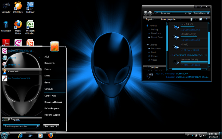
Task: Show hidden tray icons arrow
Action: pos(192,136)
